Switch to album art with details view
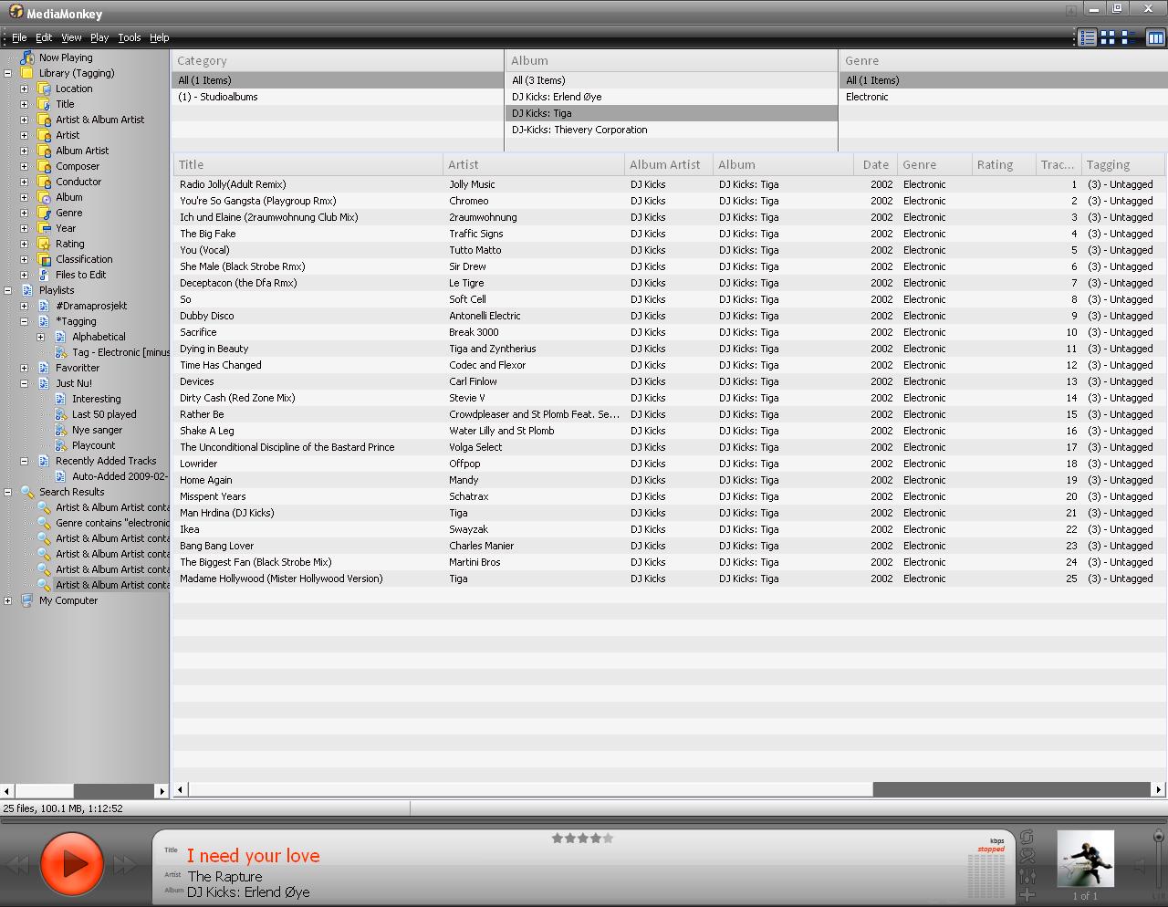 pyautogui.click(x=1130, y=37)
